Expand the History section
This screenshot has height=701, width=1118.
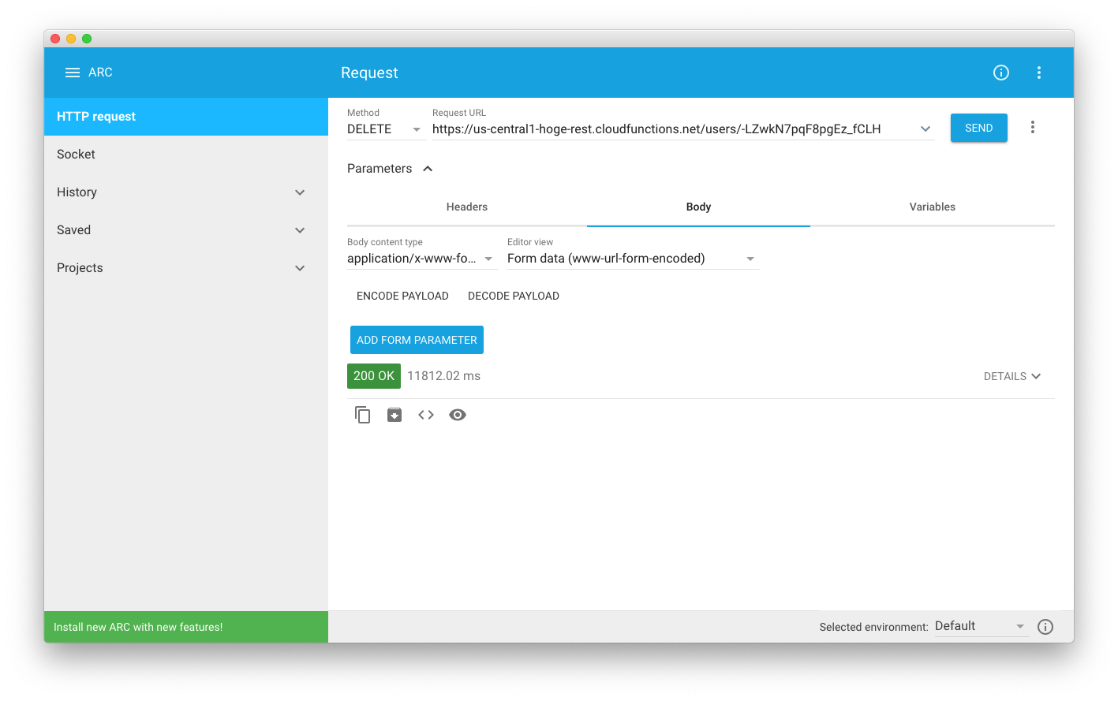click(x=186, y=192)
